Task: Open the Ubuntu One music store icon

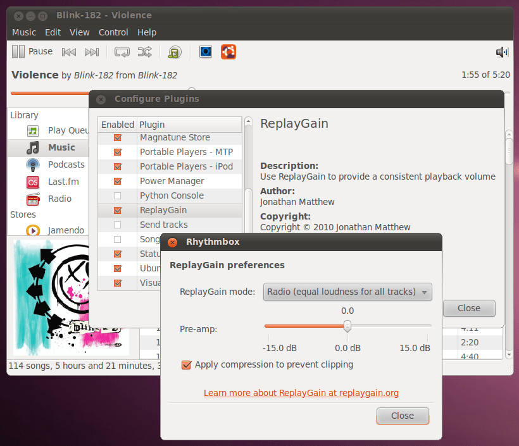Action: (228, 52)
